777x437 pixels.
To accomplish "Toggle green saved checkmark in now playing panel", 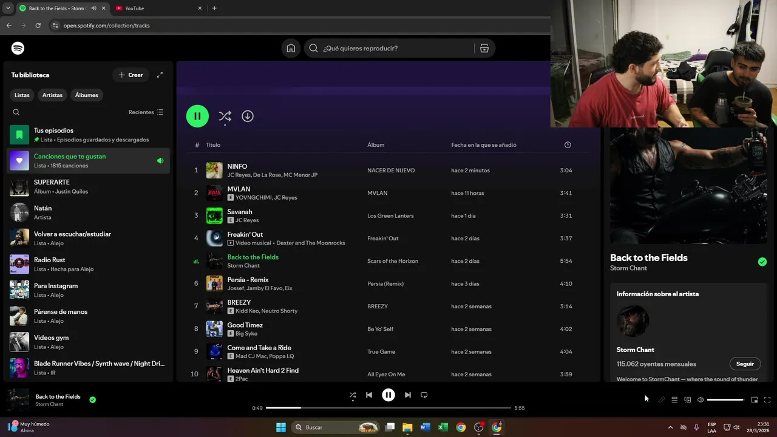I will 762,262.
